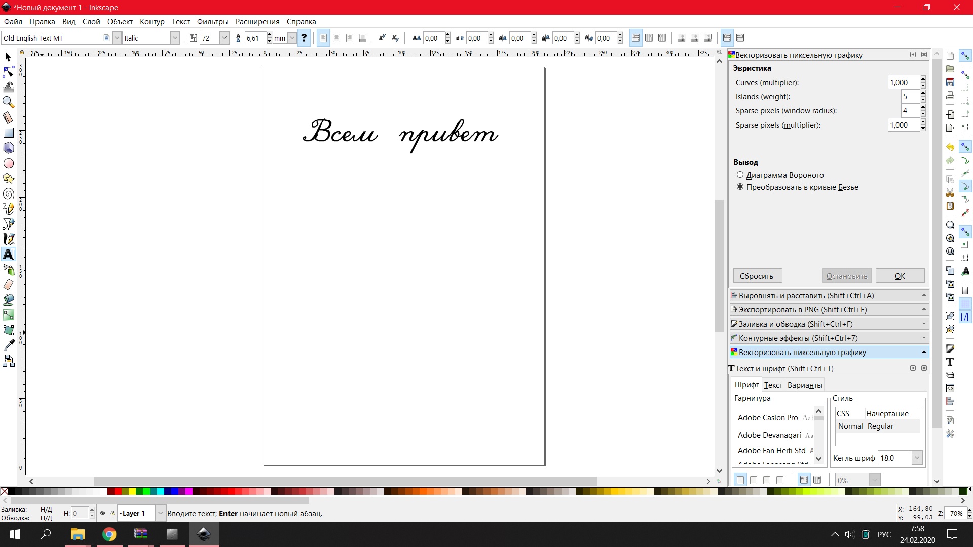The height and width of the screenshot is (547, 973).
Task: Toggle layer visibility eye in status bar
Action: 103,513
